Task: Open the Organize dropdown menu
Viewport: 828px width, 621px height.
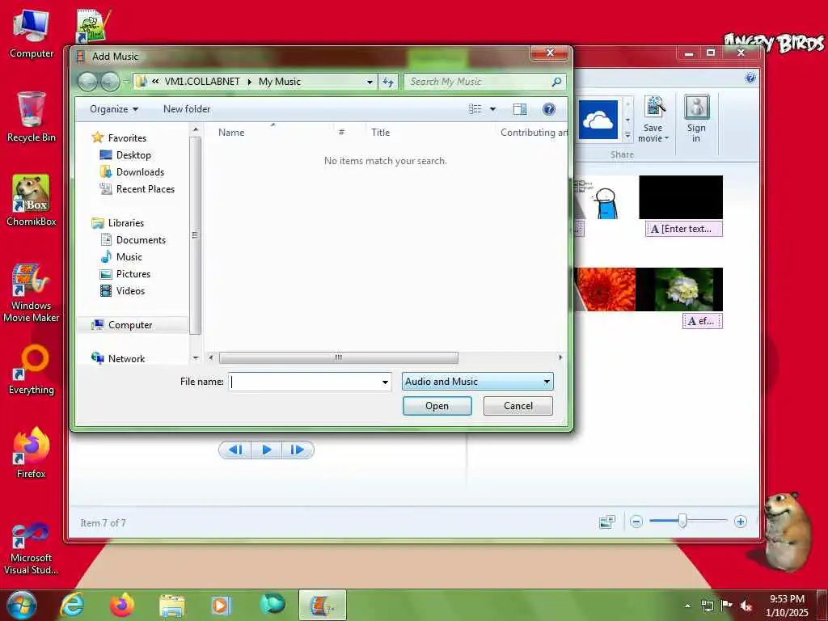Action: tap(113, 109)
